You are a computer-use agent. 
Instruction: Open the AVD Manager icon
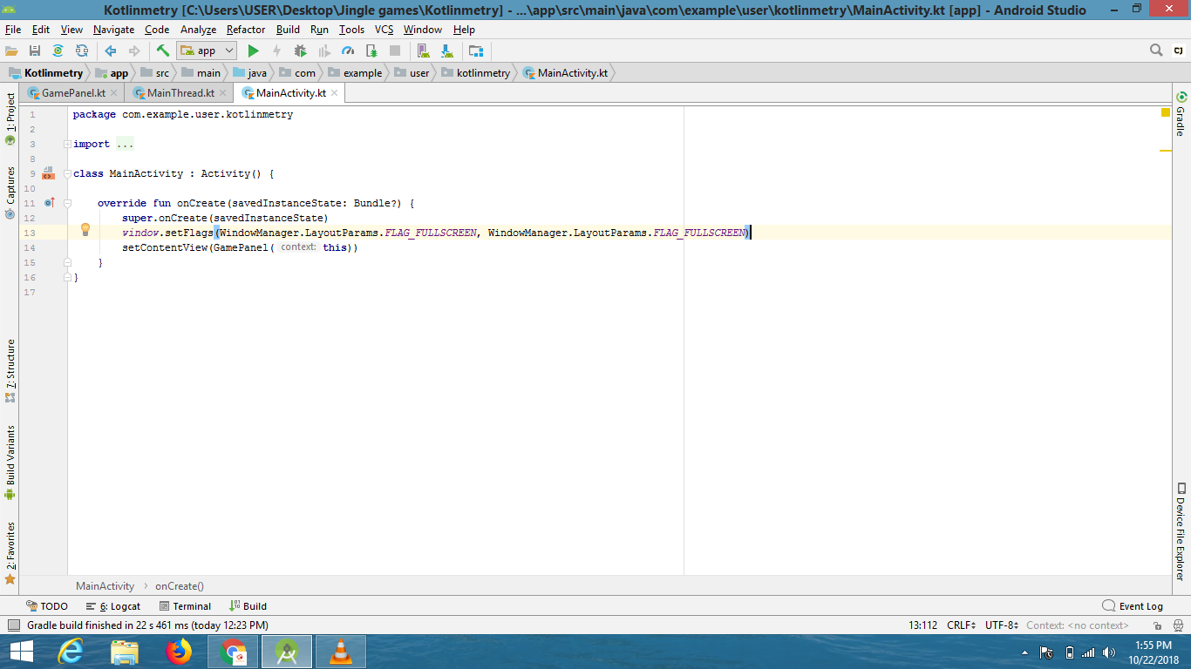coord(421,51)
